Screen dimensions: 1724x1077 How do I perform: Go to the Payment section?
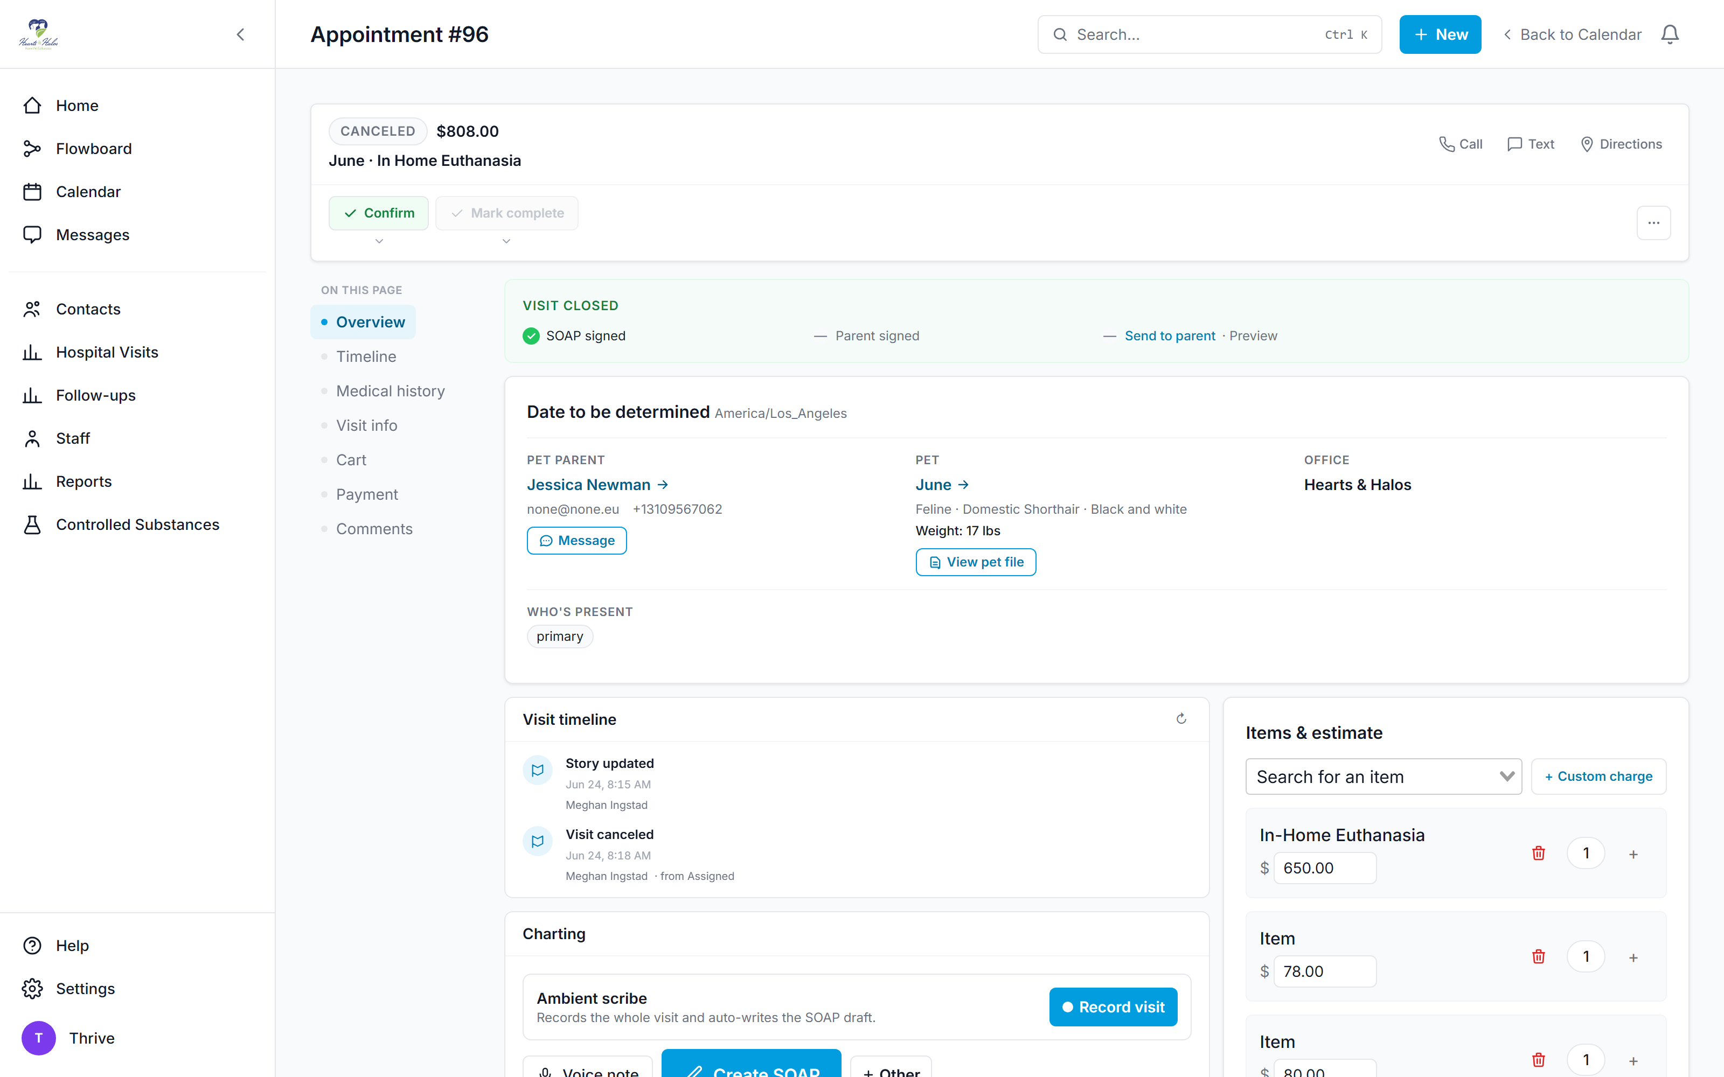(x=367, y=494)
